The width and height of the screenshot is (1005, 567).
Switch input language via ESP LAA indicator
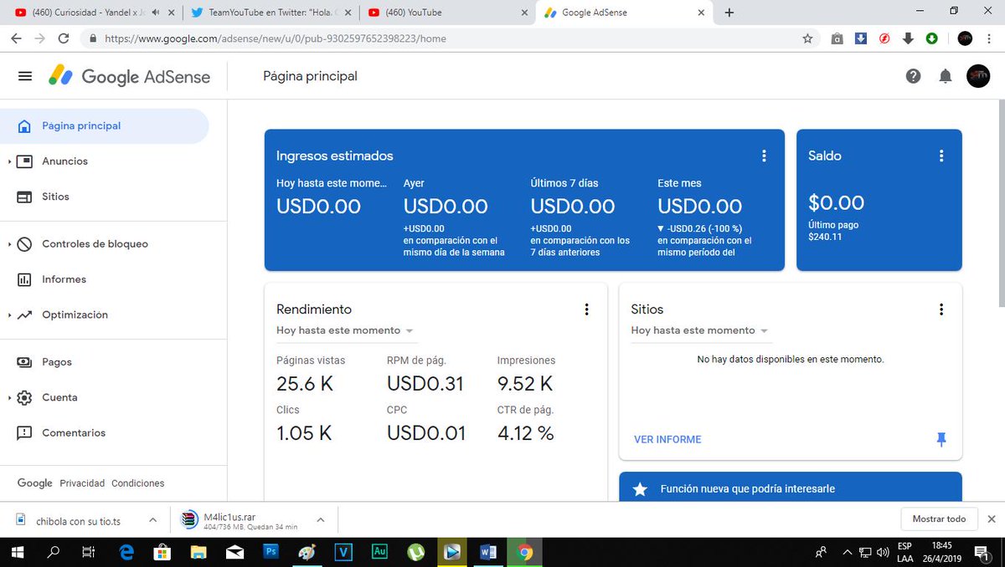coord(905,552)
